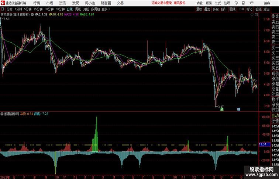Click the blue 财 marker below the chart
This screenshot has width=279, height=179.
239,110
